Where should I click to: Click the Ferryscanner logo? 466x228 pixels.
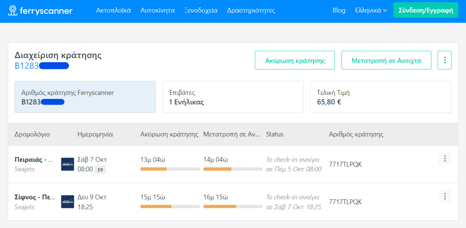click(41, 10)
